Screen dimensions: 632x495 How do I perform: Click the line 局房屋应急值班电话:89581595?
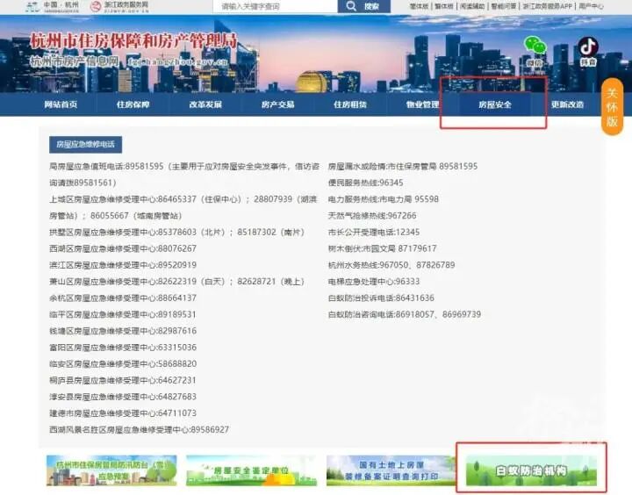tap(106, 166)
